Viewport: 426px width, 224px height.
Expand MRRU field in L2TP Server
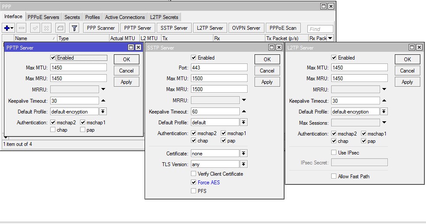[384, 89]
